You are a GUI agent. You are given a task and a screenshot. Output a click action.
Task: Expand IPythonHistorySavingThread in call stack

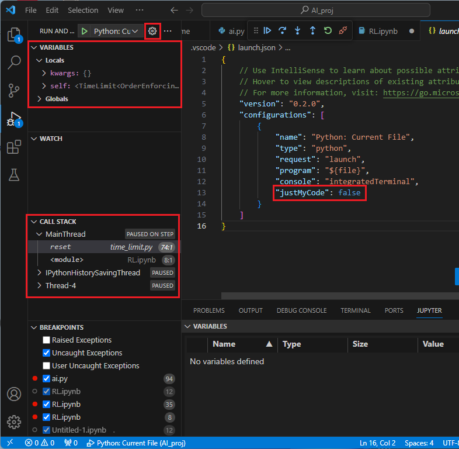(x=39, y=273)
